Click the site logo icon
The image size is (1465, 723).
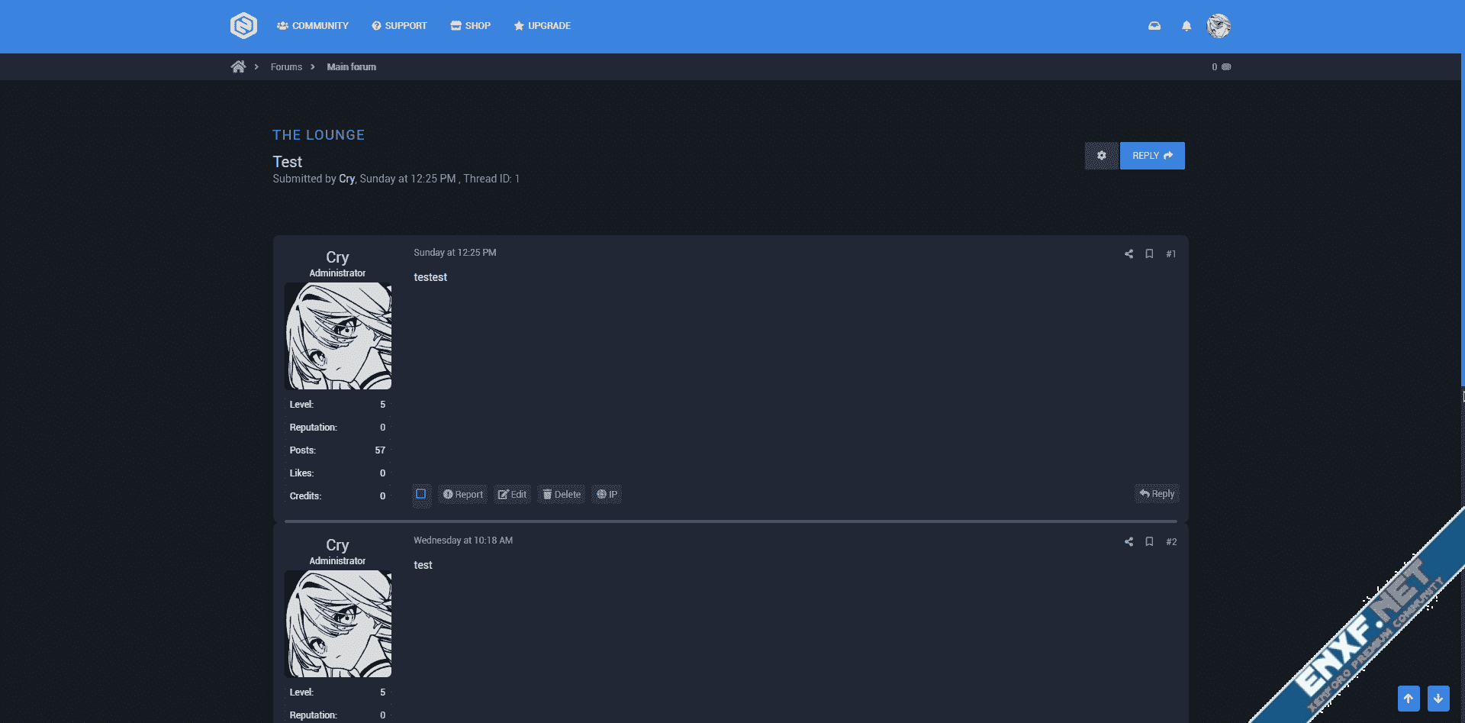tap(243, 26)
